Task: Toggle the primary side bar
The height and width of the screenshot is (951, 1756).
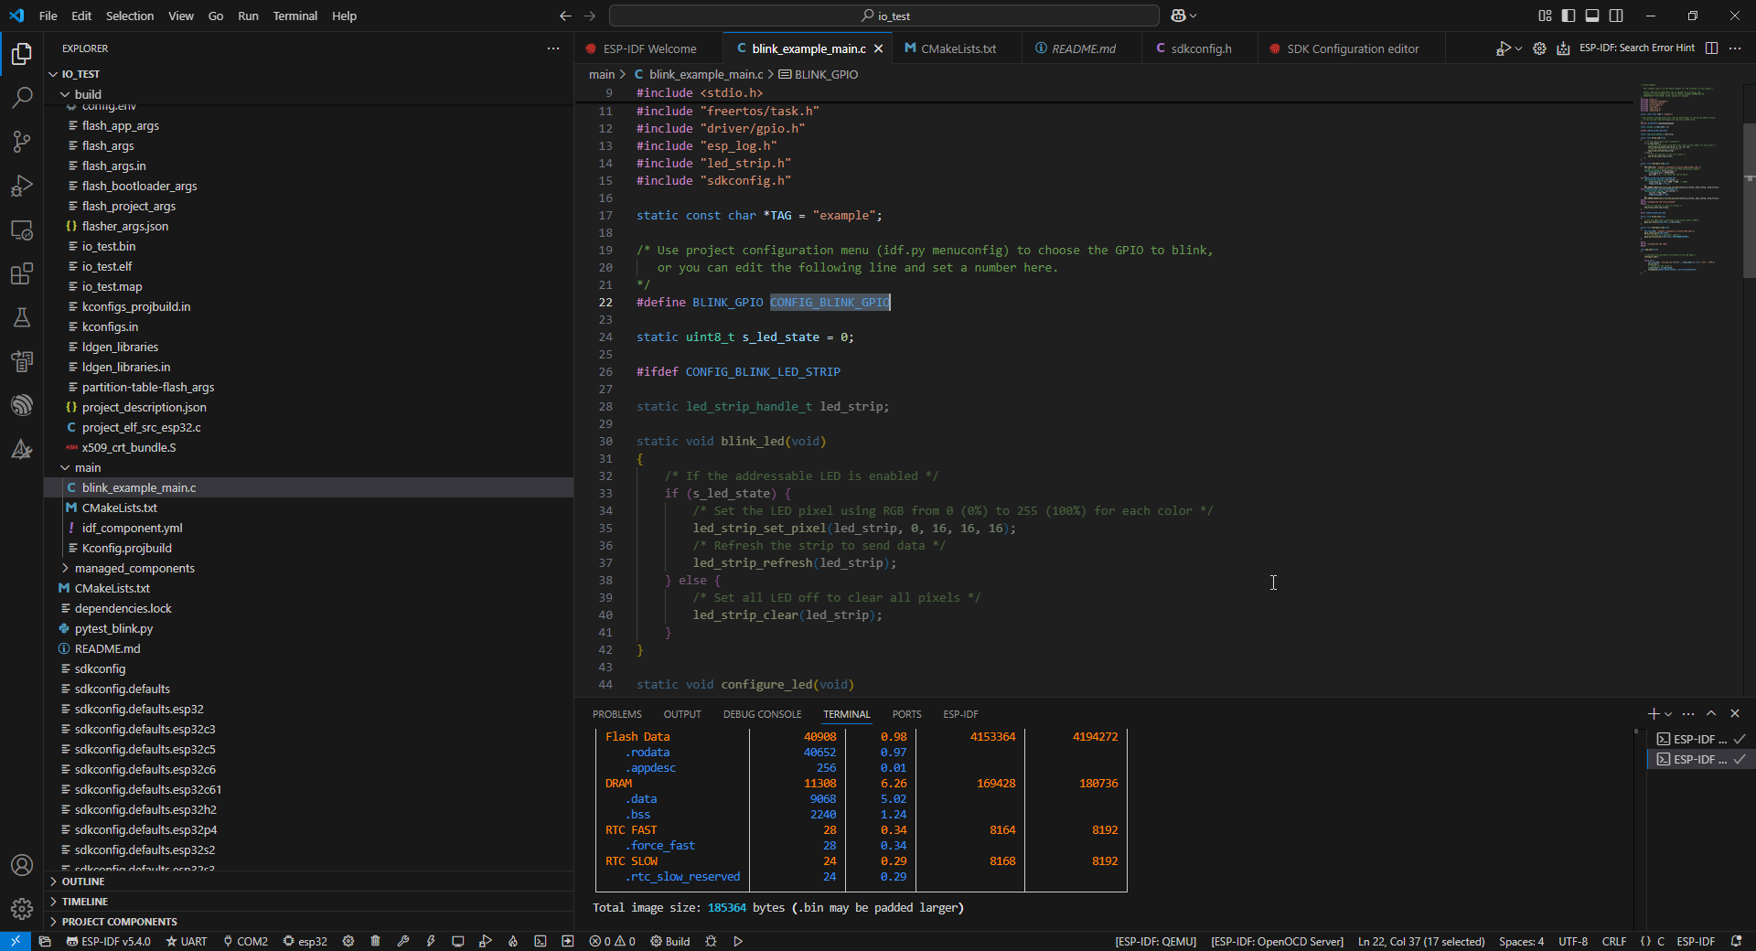Action: [x=1569, y=16]
